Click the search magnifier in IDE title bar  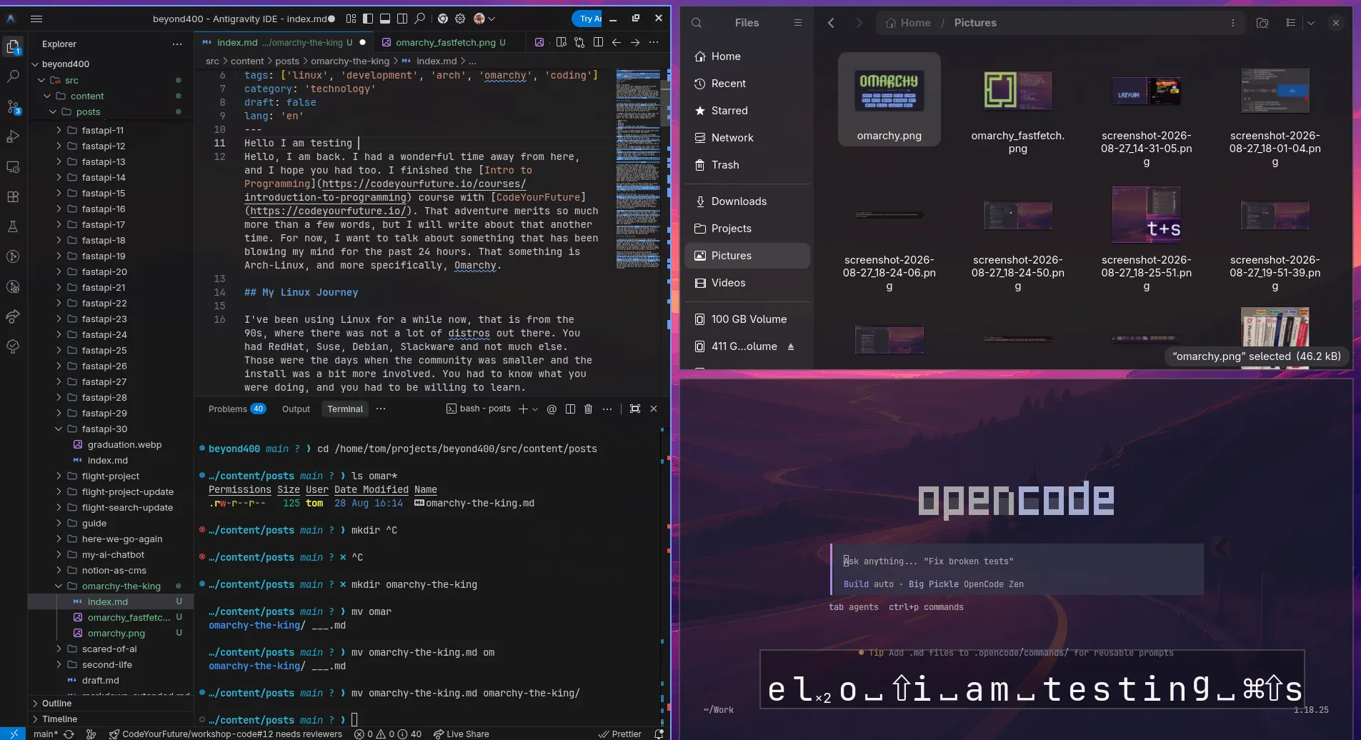pos(420,19)
